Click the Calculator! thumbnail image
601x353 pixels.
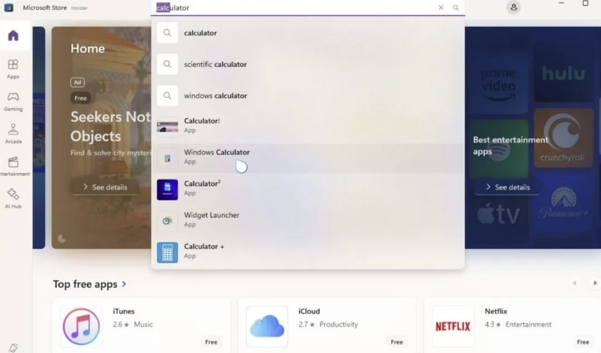point(167,126)
